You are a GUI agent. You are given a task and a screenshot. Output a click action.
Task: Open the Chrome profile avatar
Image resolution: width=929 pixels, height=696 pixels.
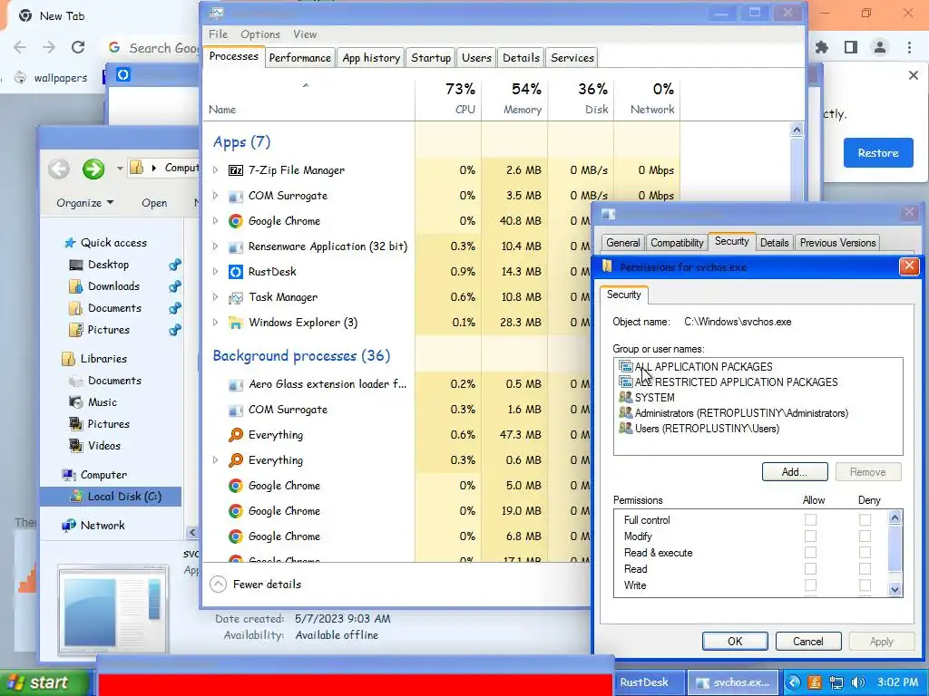pyautogui.click(x=880, y=47)
